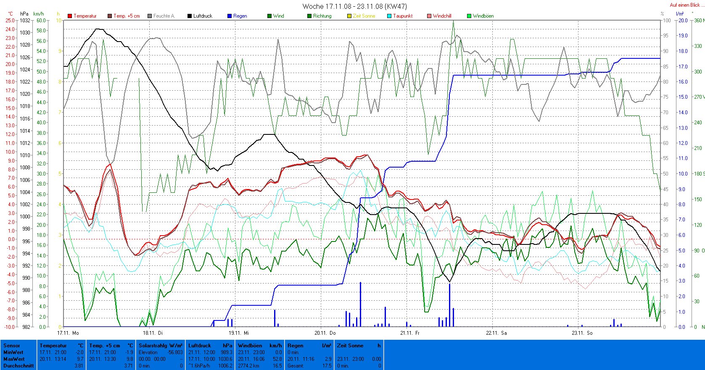Image resolution: width=705 pixels, height=370 pixels.
Task: Click the dark green Wind legend square
Action: click(269, 16)
